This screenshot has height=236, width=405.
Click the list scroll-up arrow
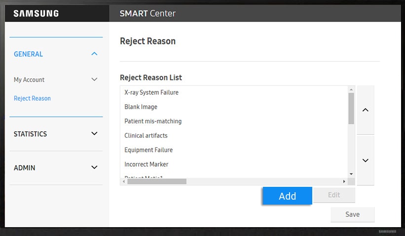[351, 89]
